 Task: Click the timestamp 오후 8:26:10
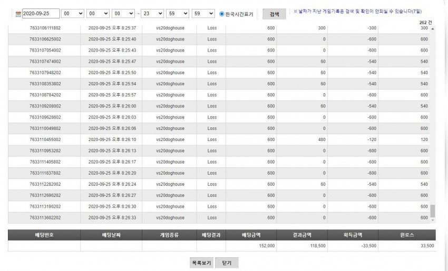pyautogui.click(x=124, y=139)
